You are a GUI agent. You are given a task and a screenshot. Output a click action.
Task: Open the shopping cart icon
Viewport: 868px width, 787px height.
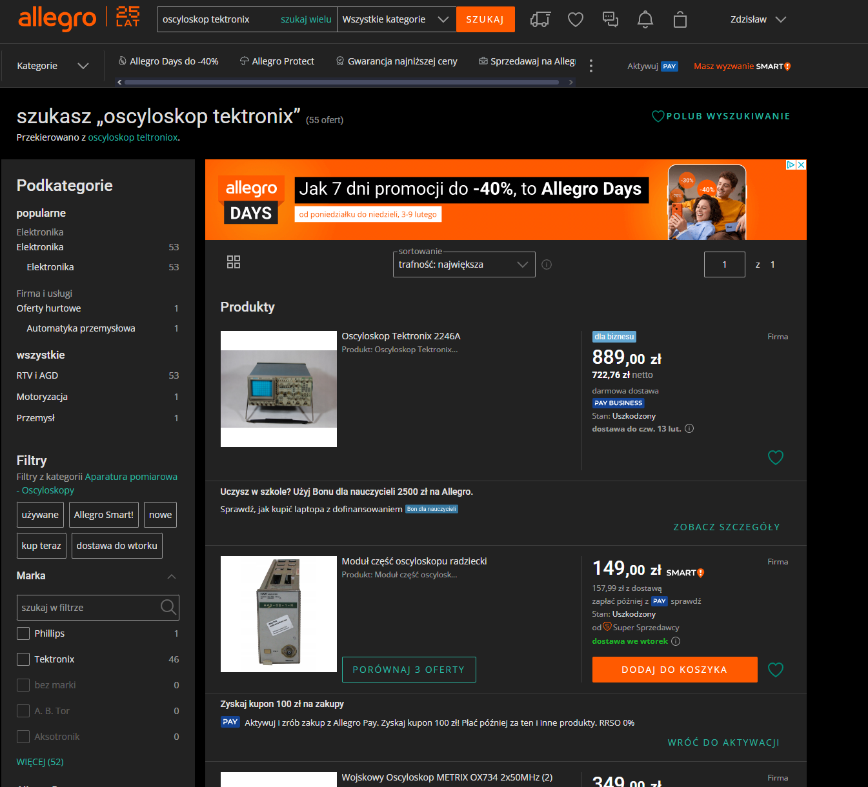click(x=680, y=19)
